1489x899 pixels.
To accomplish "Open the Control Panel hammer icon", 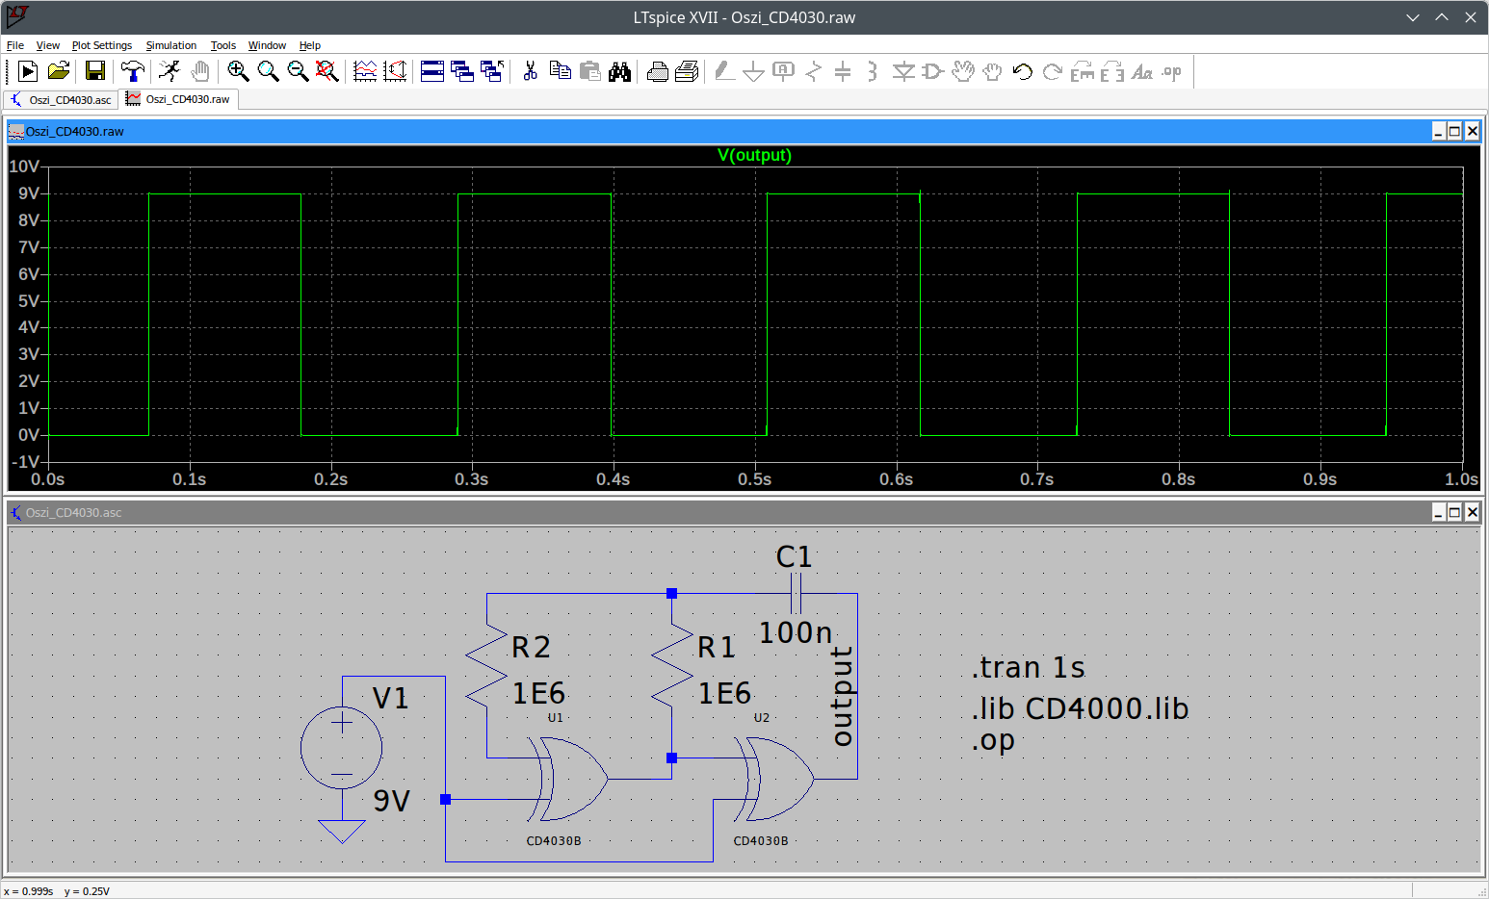I will point(132,71).
